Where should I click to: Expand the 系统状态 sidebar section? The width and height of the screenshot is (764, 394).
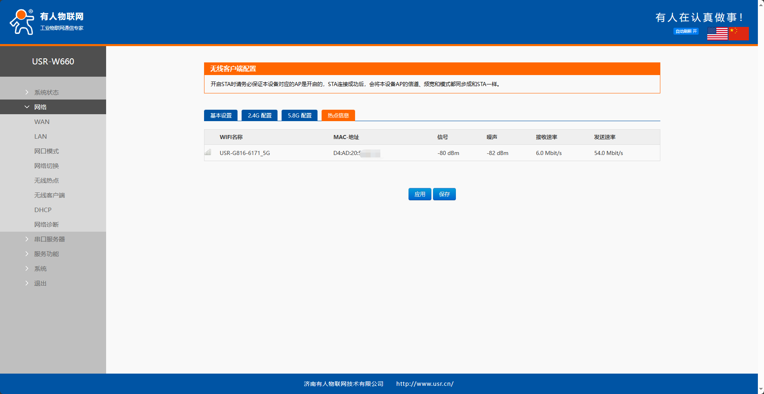[47, 93]
